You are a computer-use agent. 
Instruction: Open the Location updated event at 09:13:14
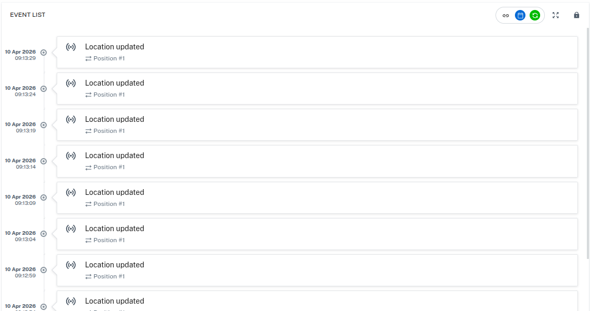coord(317,161)
